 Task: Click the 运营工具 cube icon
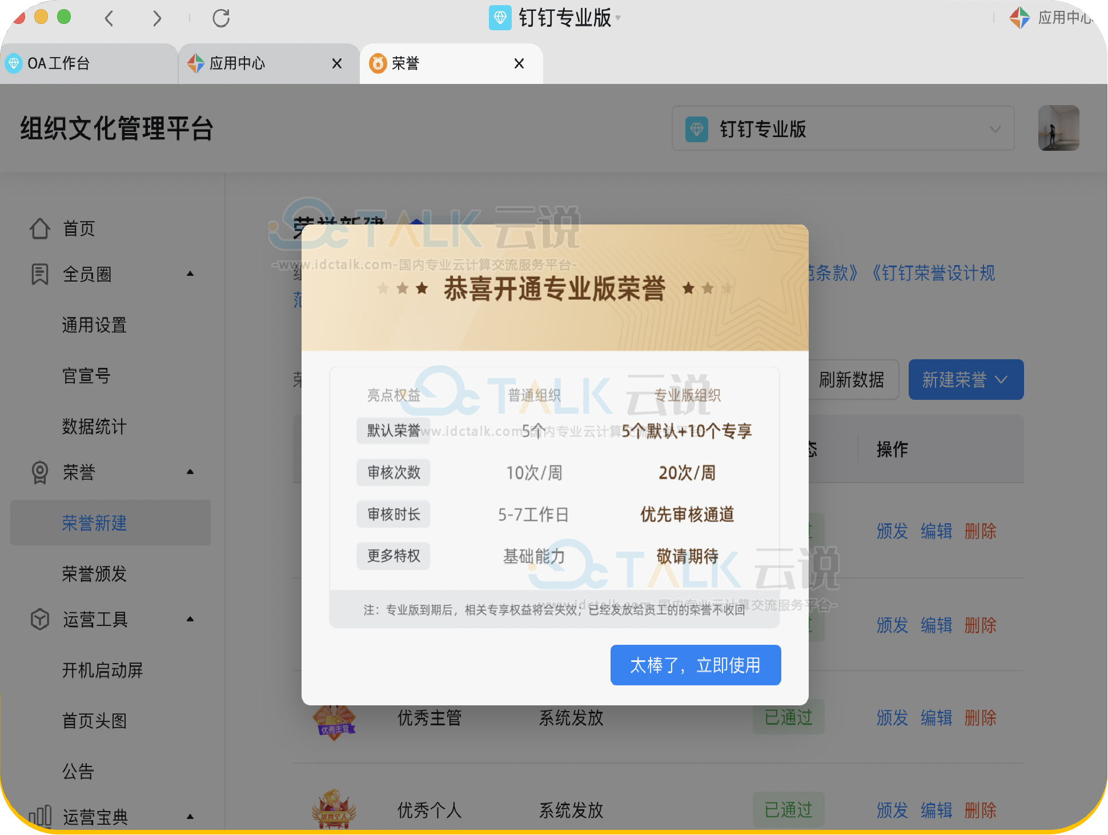click(x=39, y=619)
